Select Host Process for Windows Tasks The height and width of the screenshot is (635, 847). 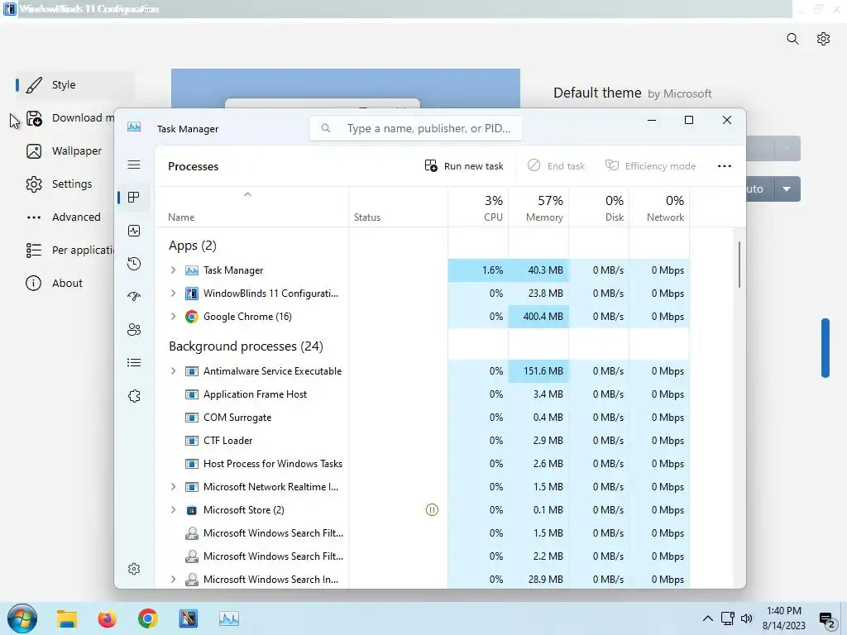273,464
